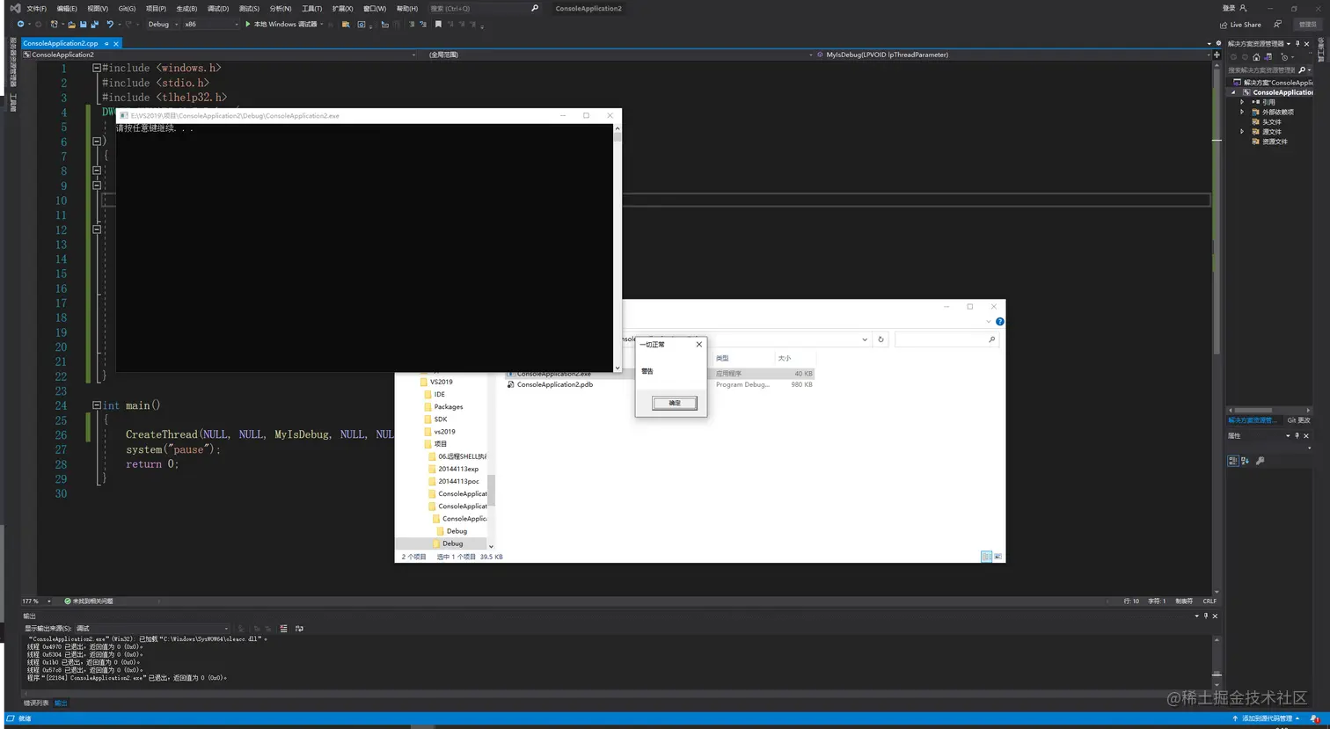
Task: Open the output source dropdown showing 调试
Action: (x=151, y=629)
